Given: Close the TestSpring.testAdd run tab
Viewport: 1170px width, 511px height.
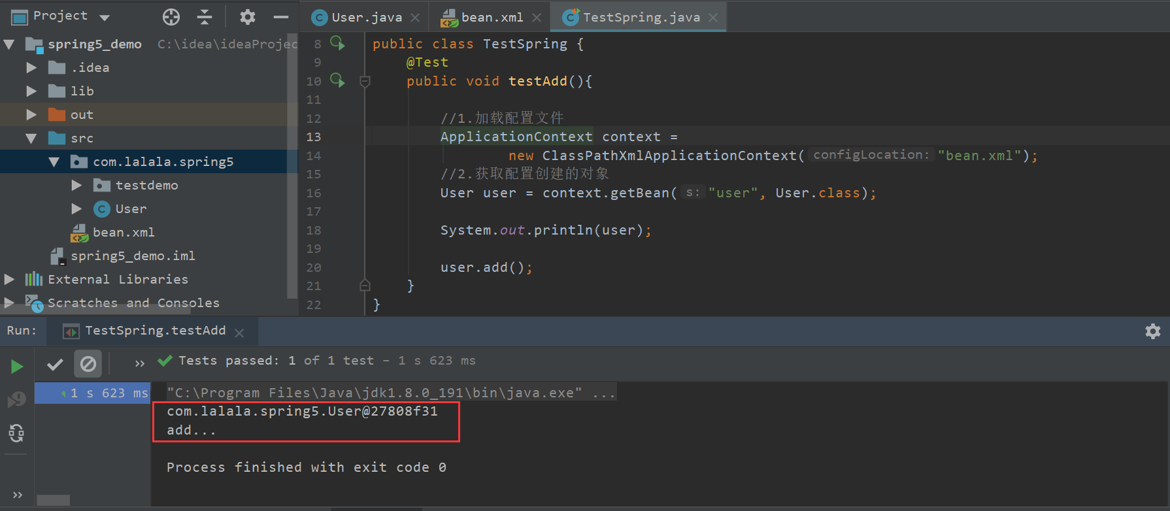Looking at the screenshot, I should tap(239, 333).
